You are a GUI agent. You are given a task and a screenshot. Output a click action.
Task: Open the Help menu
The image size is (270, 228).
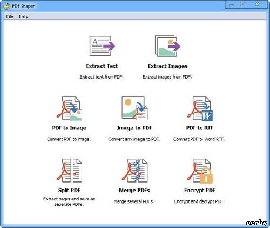[x=24, y=16]
